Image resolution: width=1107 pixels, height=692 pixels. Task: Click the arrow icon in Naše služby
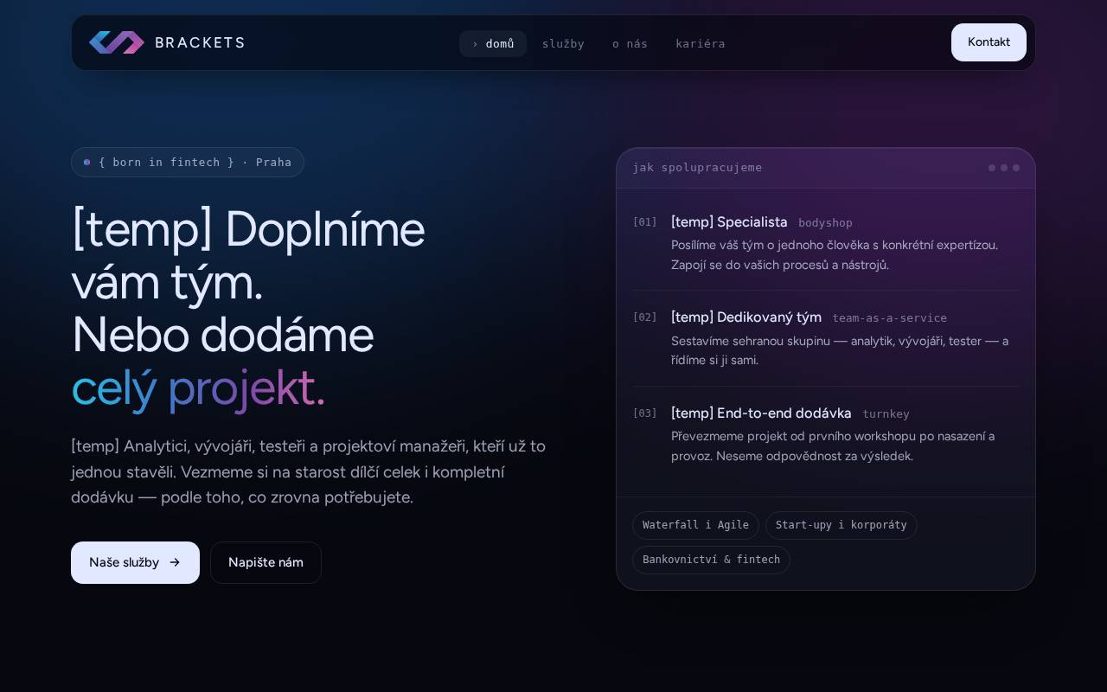(x=175, y=562)
